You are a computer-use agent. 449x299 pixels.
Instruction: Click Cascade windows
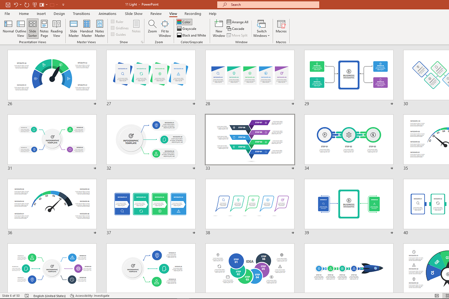click(x=235, y=29)
